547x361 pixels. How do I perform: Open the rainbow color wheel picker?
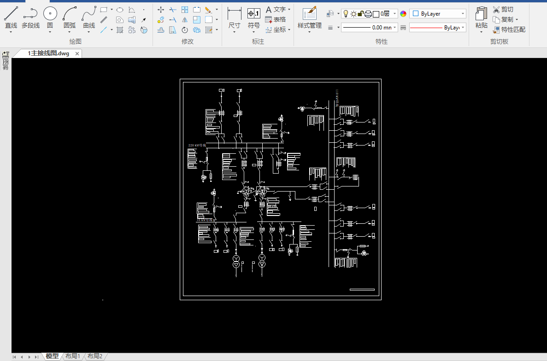pos(403,14)
